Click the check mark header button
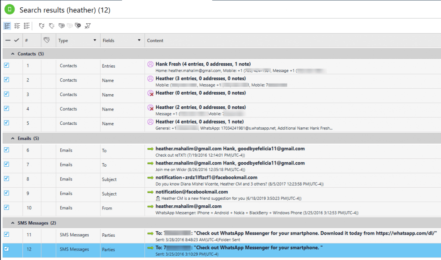This screenshot has height=260, width=441. (x=17, y=40)
